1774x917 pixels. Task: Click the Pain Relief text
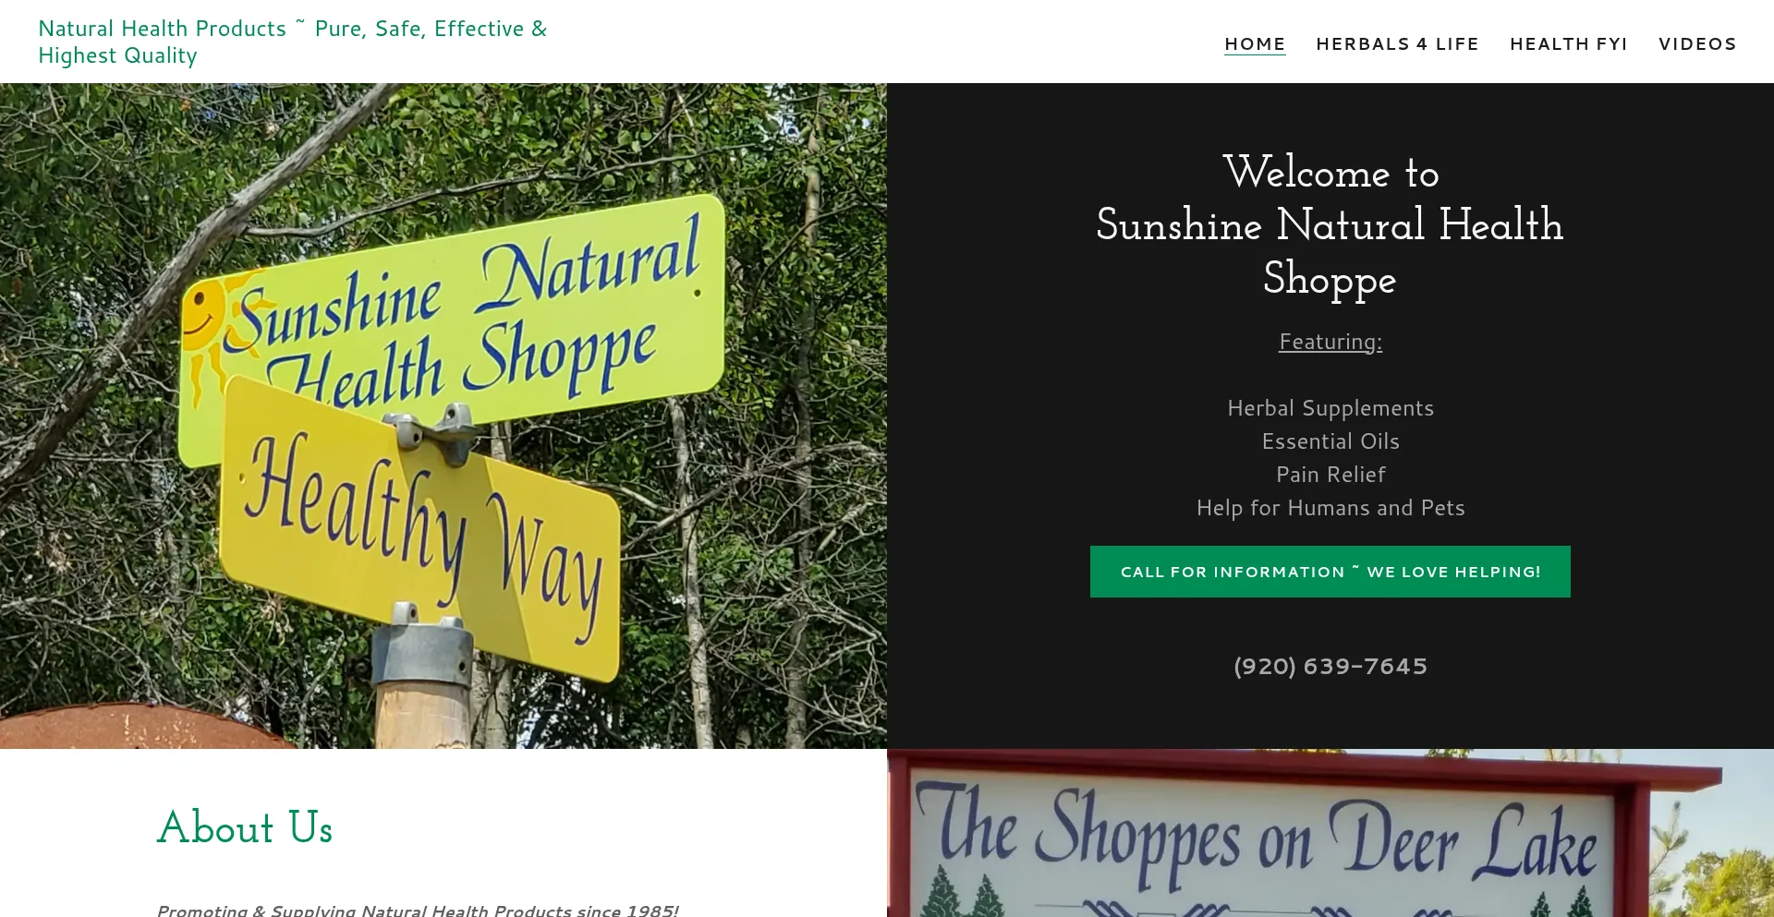pos(1330,475)
